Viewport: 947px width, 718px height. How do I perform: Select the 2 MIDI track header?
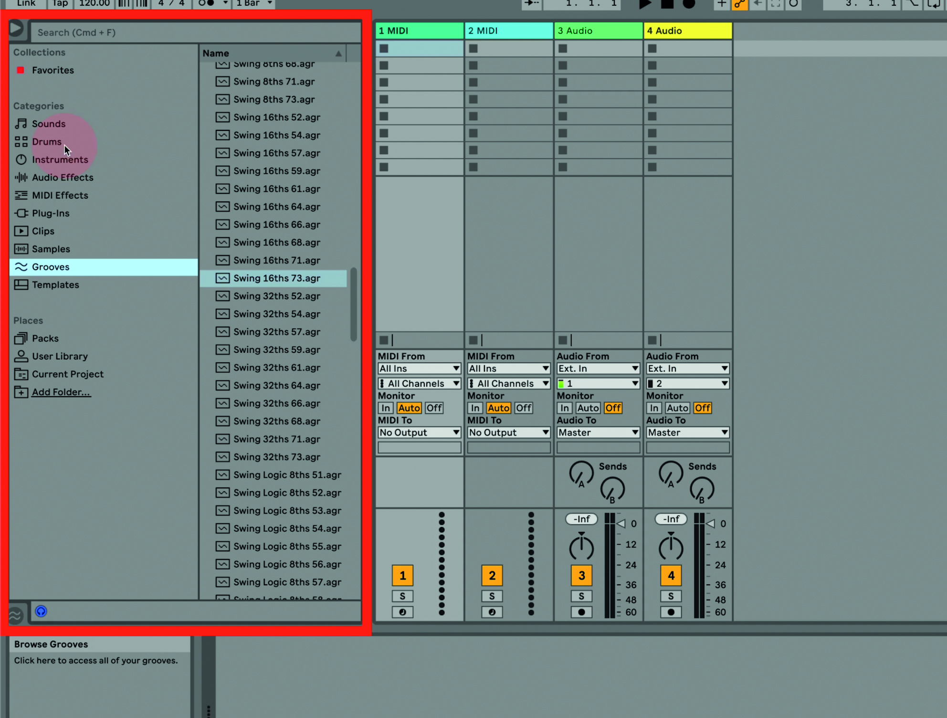(509, 31)
